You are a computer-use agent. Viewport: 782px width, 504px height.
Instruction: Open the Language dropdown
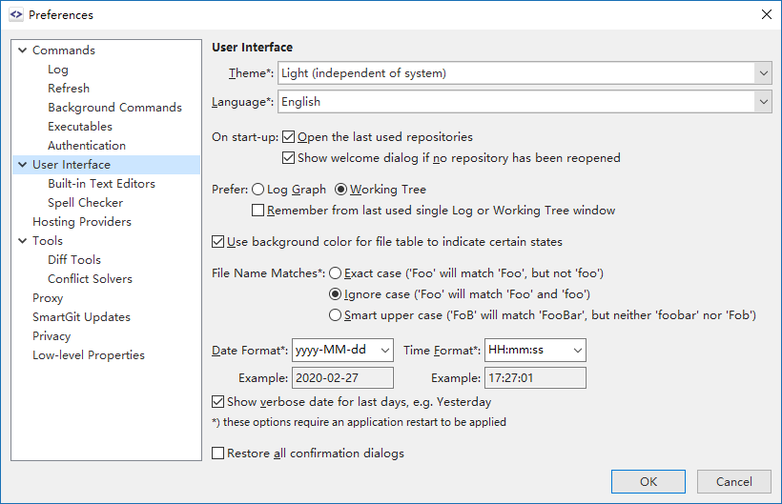coord(762,102)
